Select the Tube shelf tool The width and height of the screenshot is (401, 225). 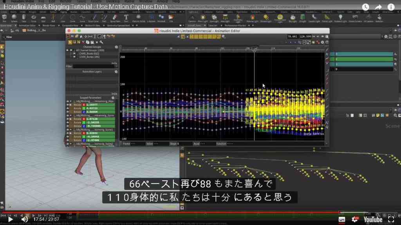tap(24, 18)
